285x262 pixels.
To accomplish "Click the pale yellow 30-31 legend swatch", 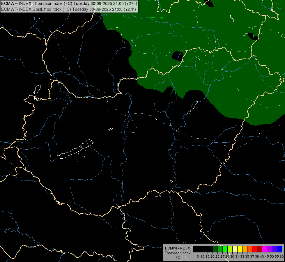I will pos(235,249).
